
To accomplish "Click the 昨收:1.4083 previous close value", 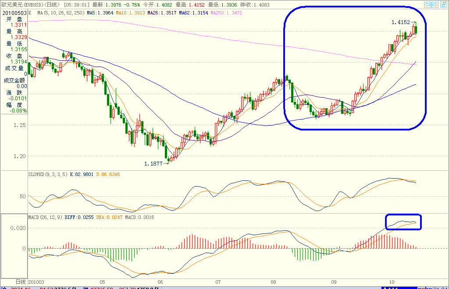I will 255,5.
